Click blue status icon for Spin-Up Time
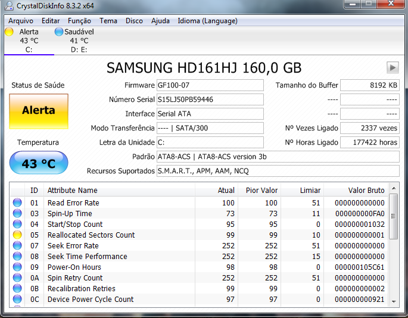 coord(17,214)
